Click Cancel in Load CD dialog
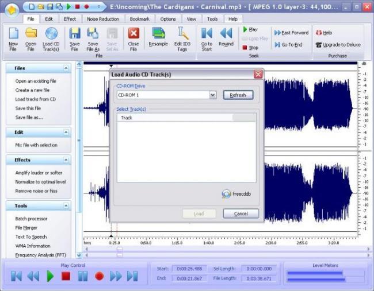The height and width of the screenshot is (291, 374). (x=241, y=214)
